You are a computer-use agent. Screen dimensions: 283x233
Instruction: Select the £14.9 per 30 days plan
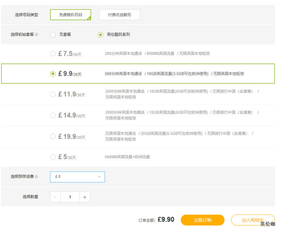pos(53,115)
